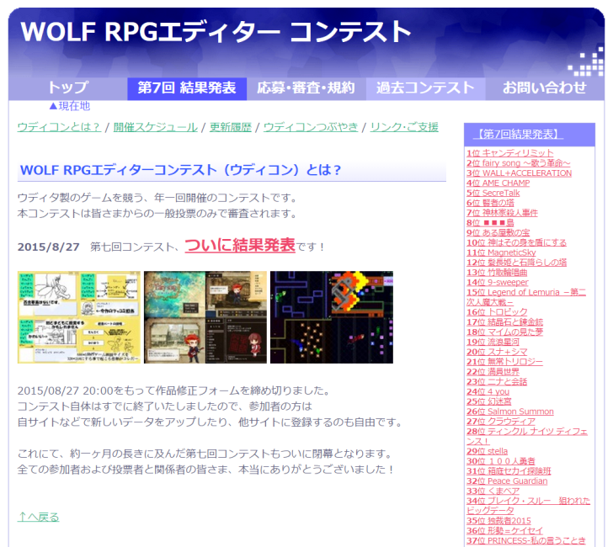The image size is (613, 547).
Task: Open 13位 竹取輪唱曲 entry
Action: [497, 273]
